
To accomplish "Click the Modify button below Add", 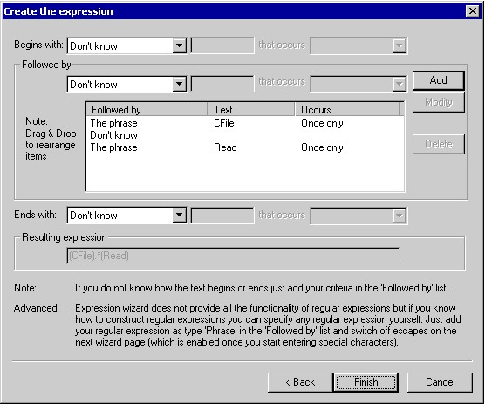I will click(x=438, y=102).
